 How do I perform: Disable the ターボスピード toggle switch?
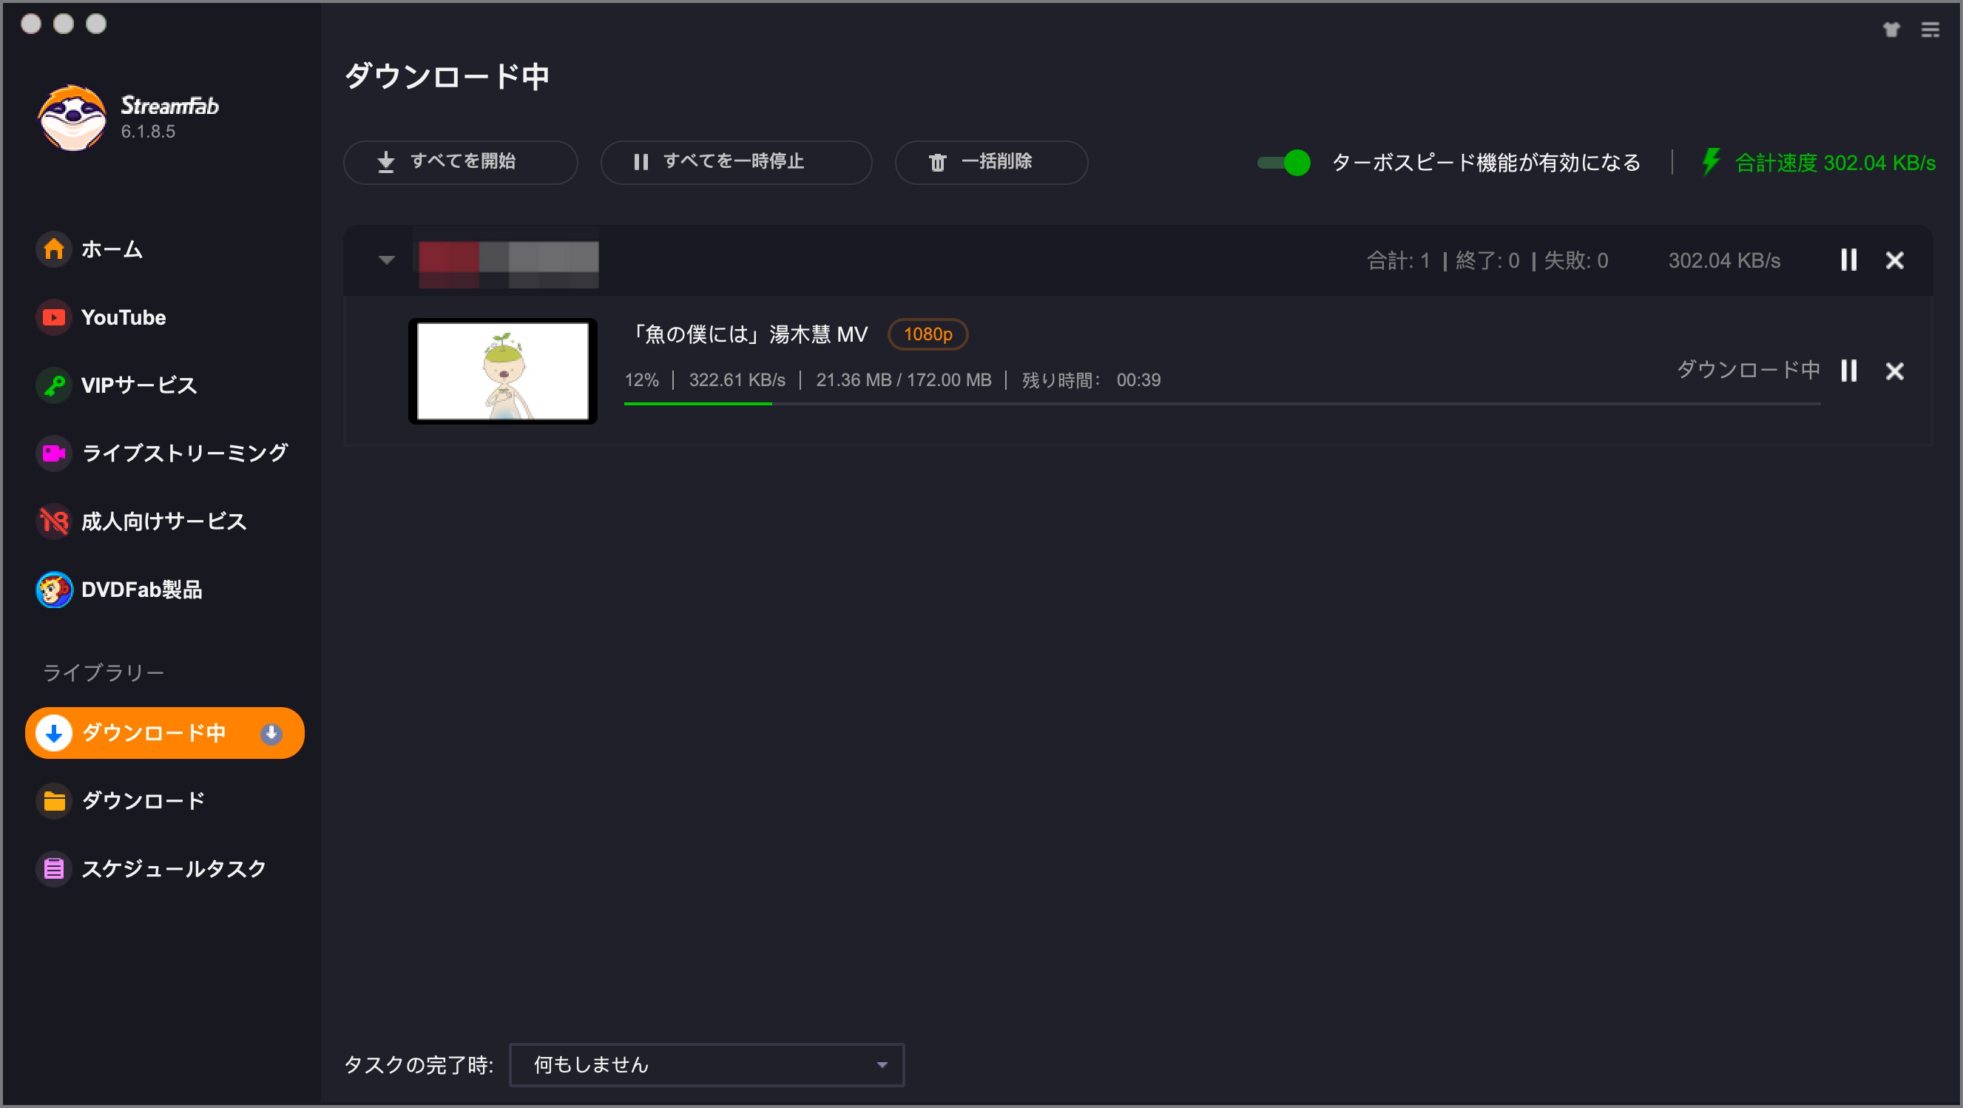click(1283, 162)
